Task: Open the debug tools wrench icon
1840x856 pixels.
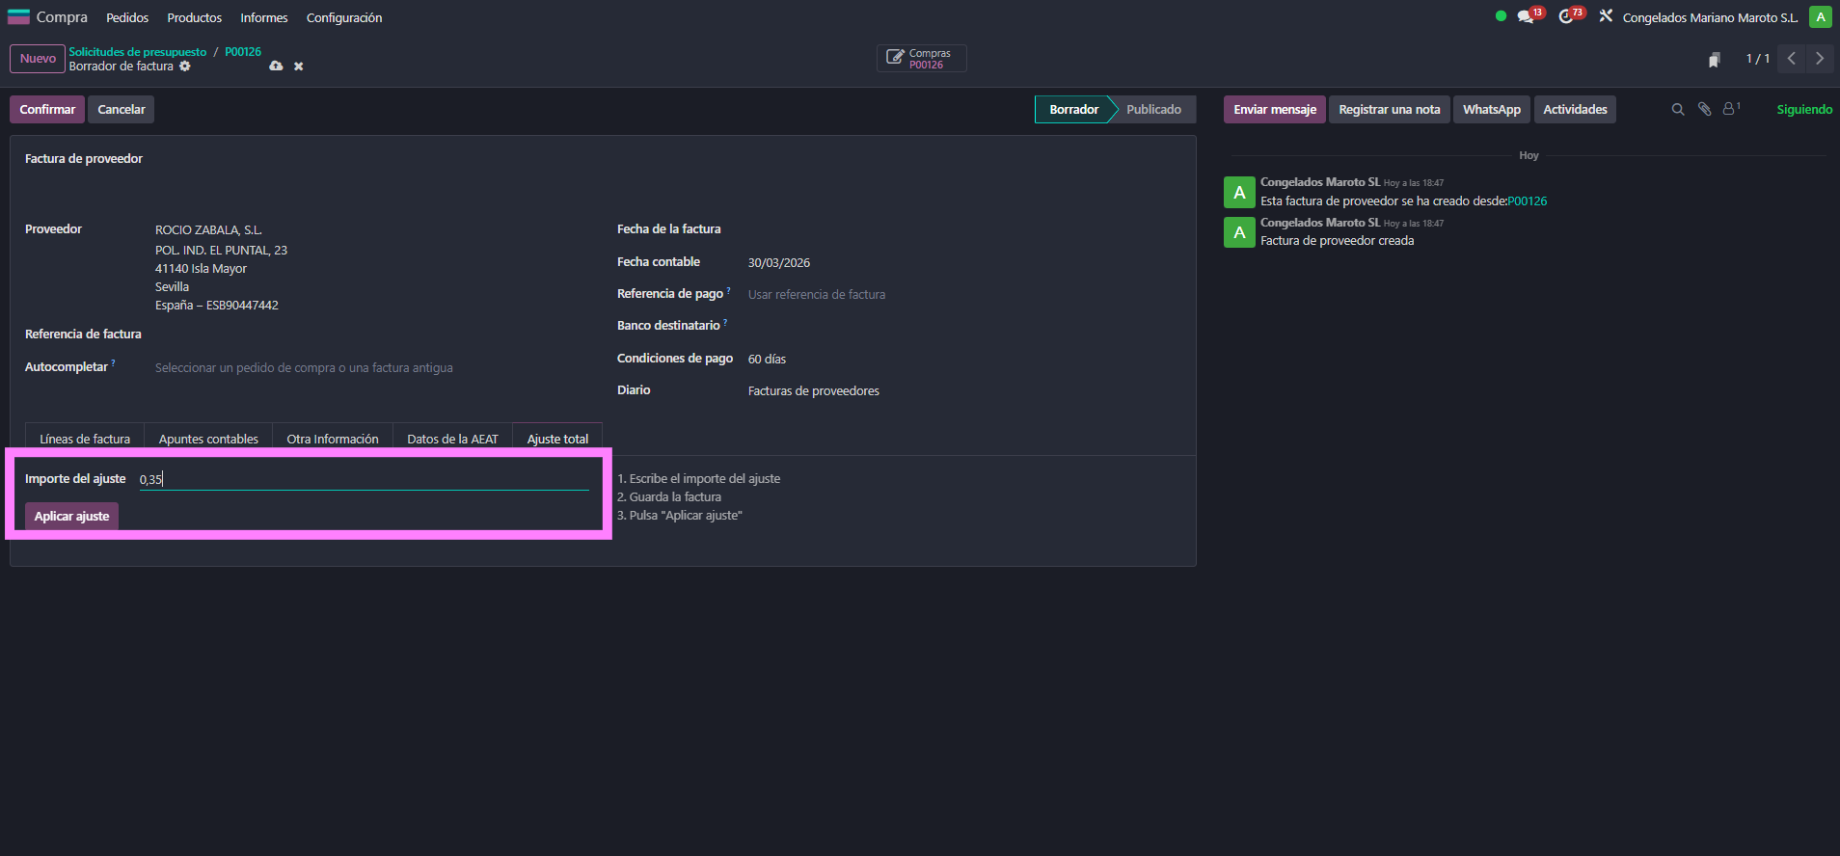Action: pyautogui.click(x=1606, y=16)
